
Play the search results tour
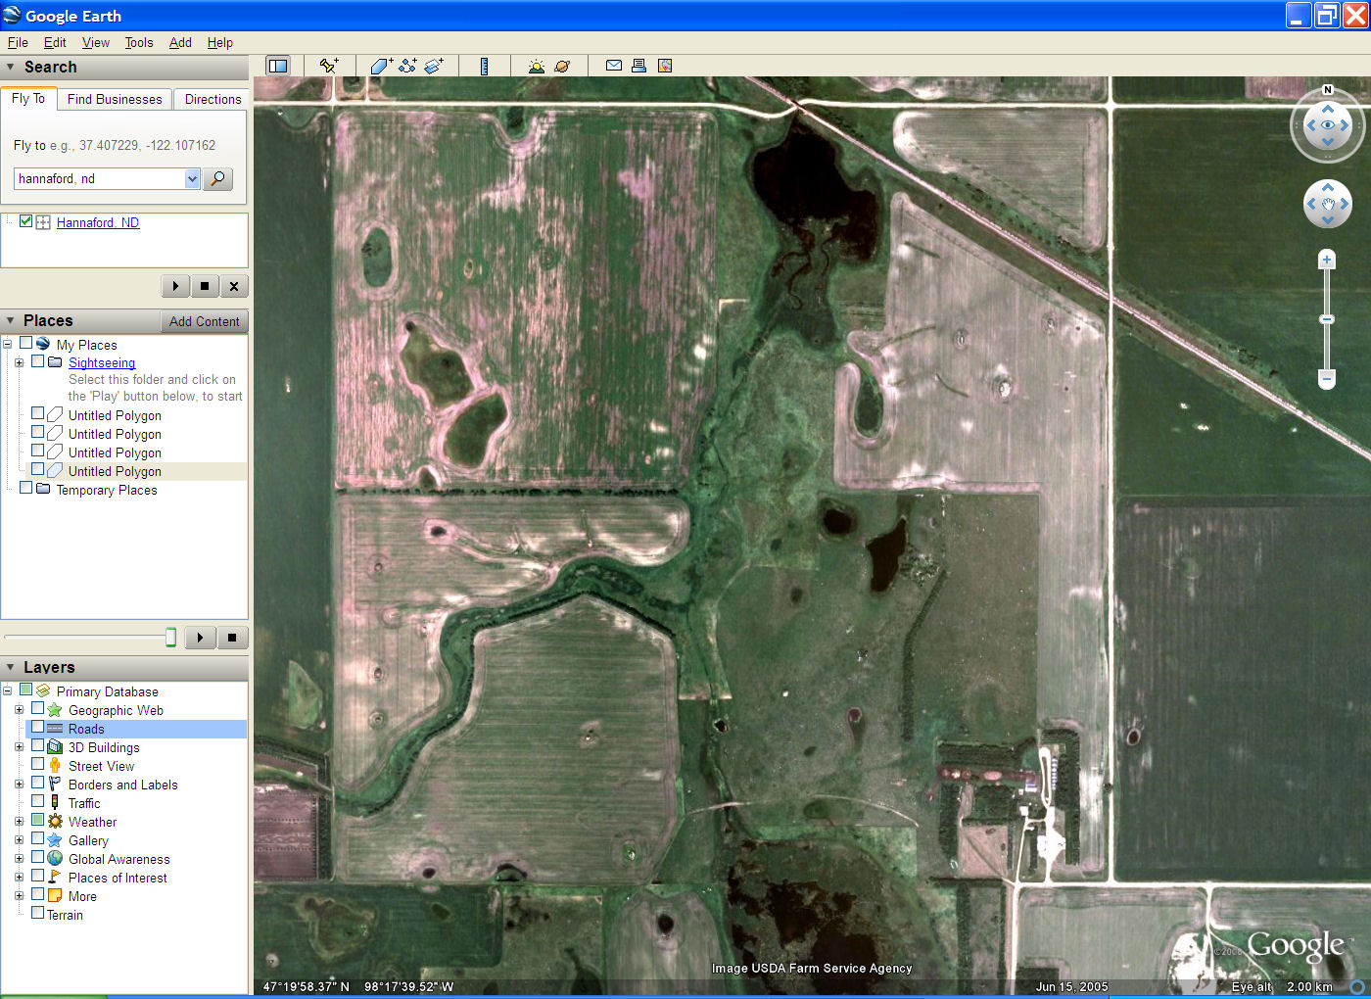click(175, 286)
